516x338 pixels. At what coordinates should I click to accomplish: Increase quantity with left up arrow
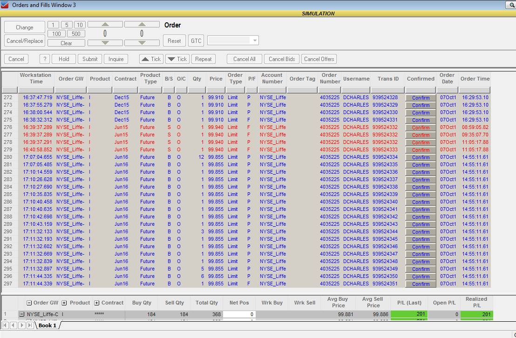pyautogui.click(x=105, y=24)
